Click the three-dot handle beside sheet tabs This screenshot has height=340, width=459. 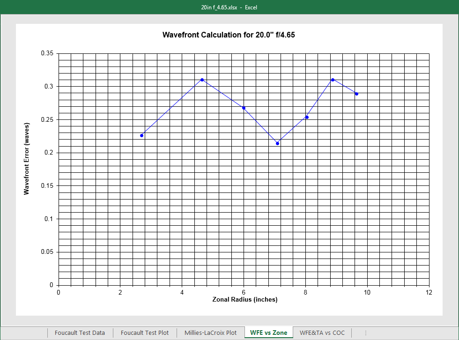[366, 333]
